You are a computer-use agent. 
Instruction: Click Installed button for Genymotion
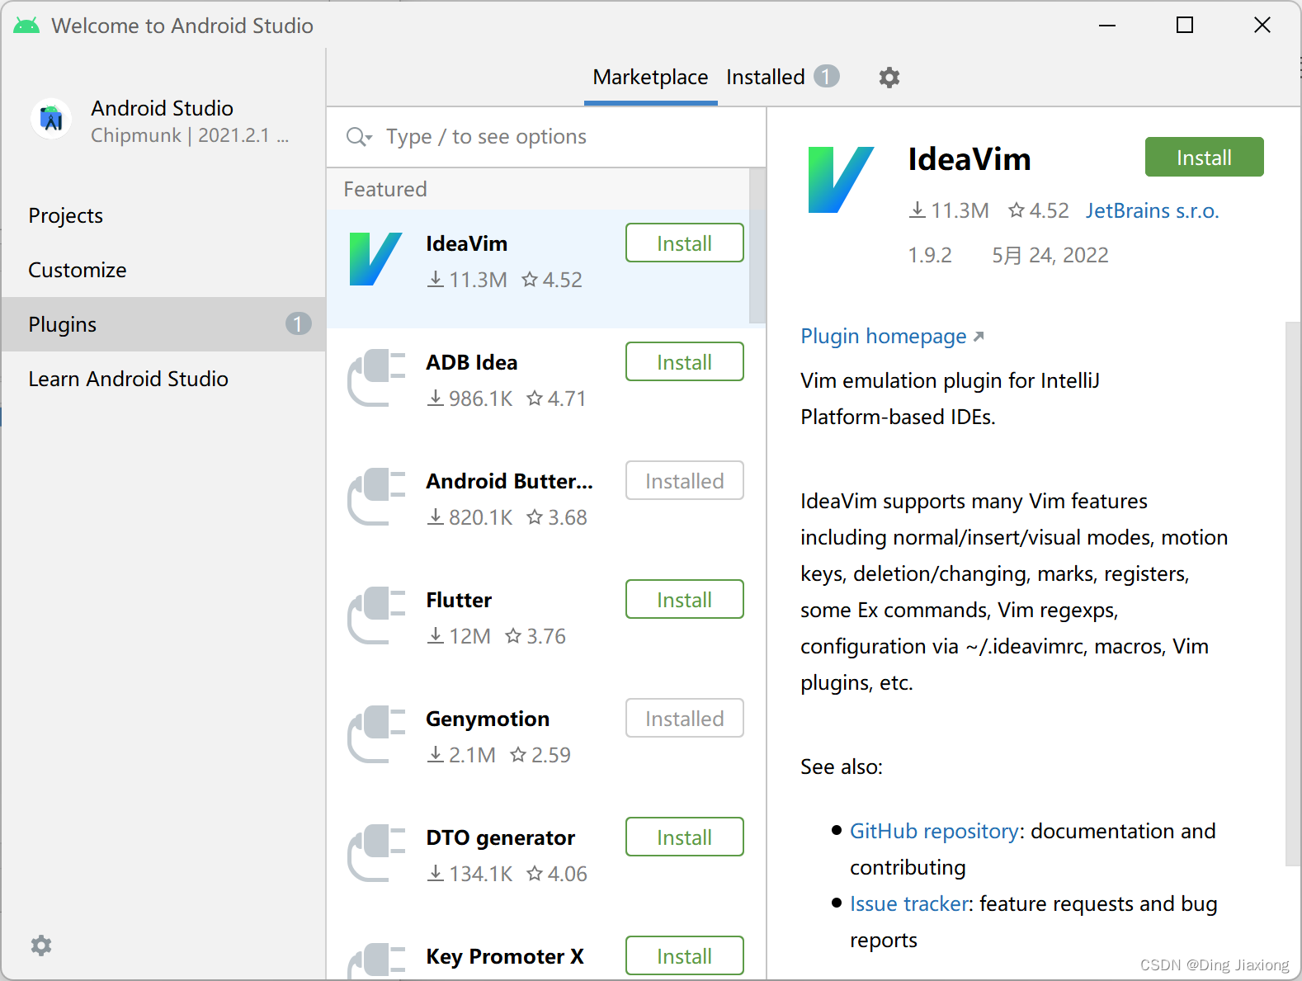tap(684, 719)
